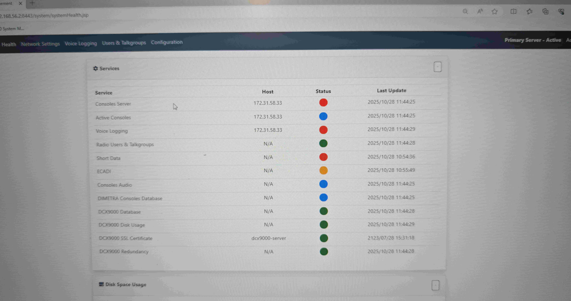Select the ECADI service name
This screenshot has height=301, width=571.
[104, 171]
